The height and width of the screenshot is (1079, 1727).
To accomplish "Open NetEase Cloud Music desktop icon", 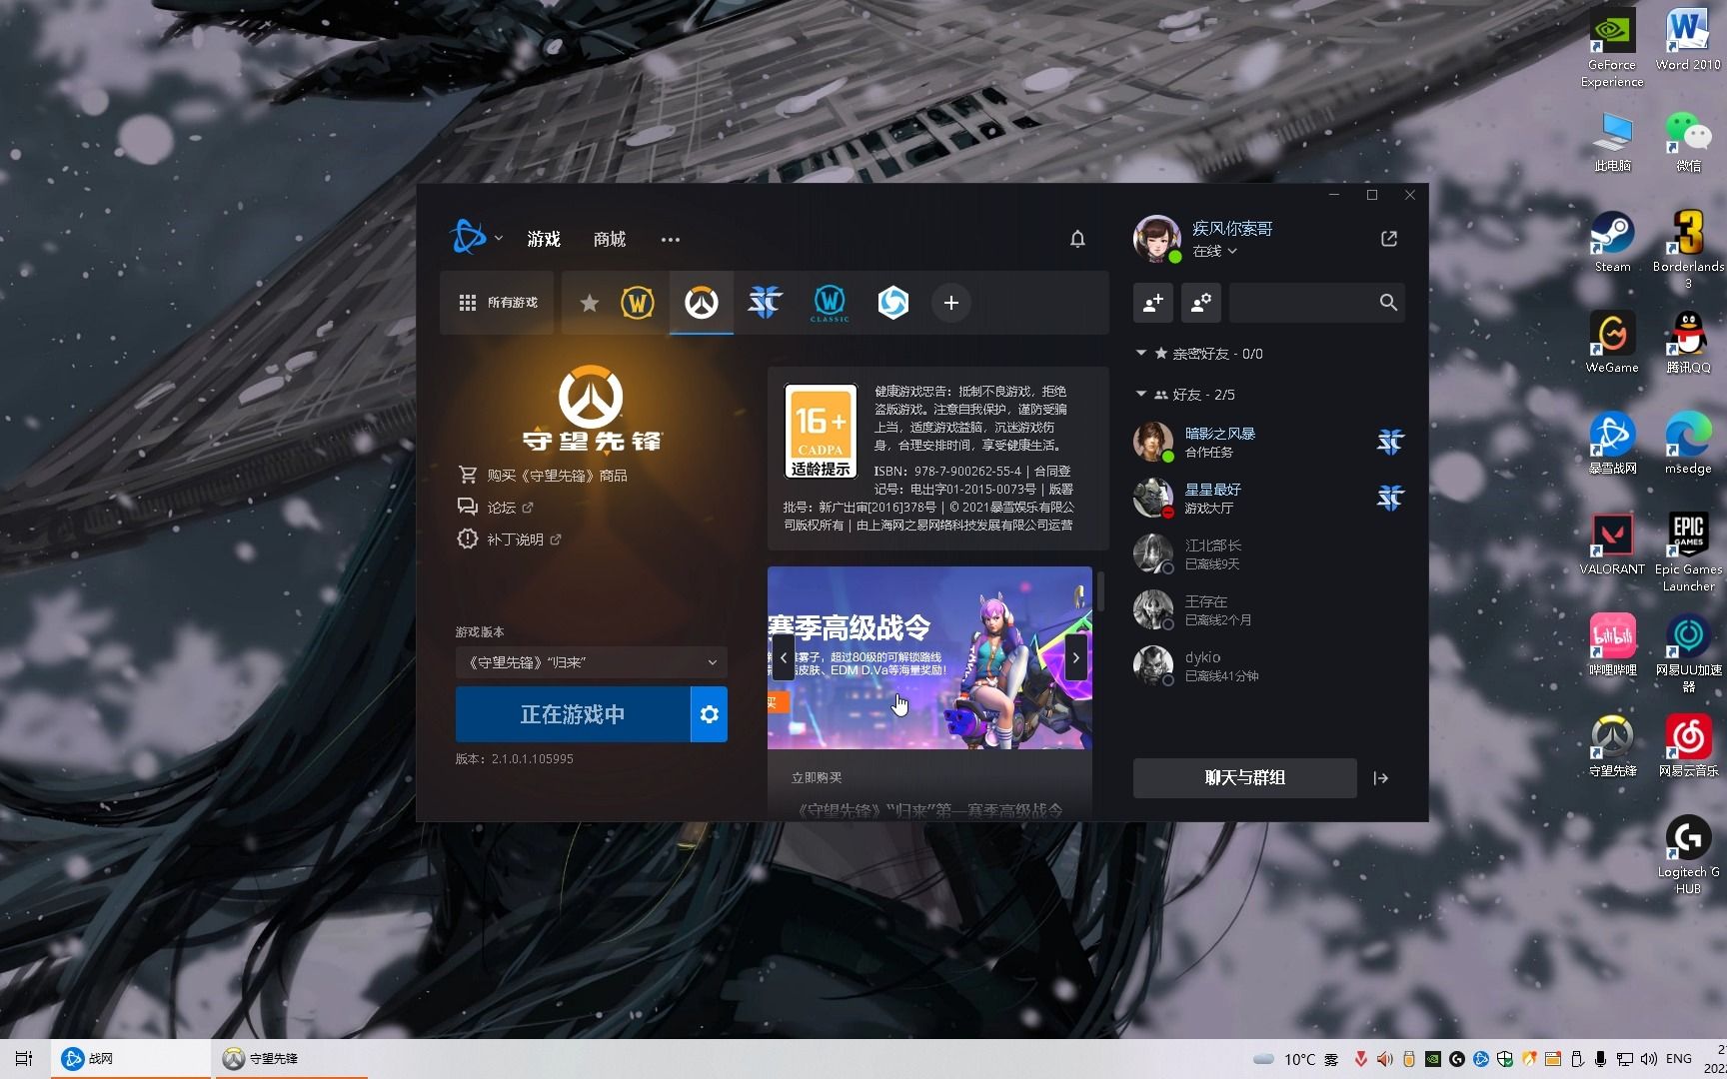I will point(1688,745).
